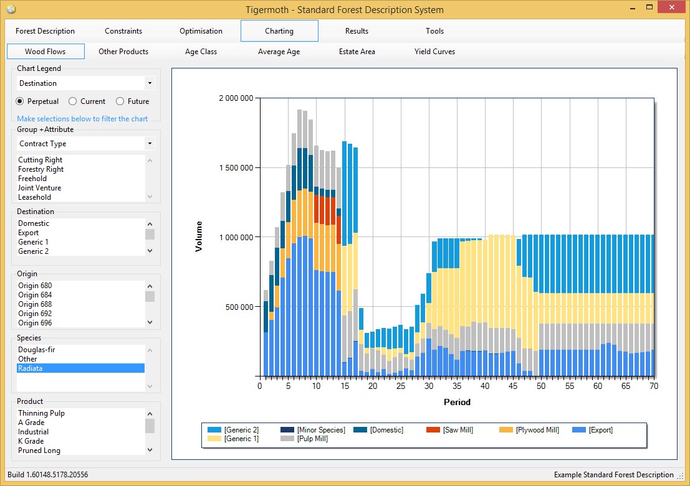
Task: Select the Current radio button
Action: 72,101
